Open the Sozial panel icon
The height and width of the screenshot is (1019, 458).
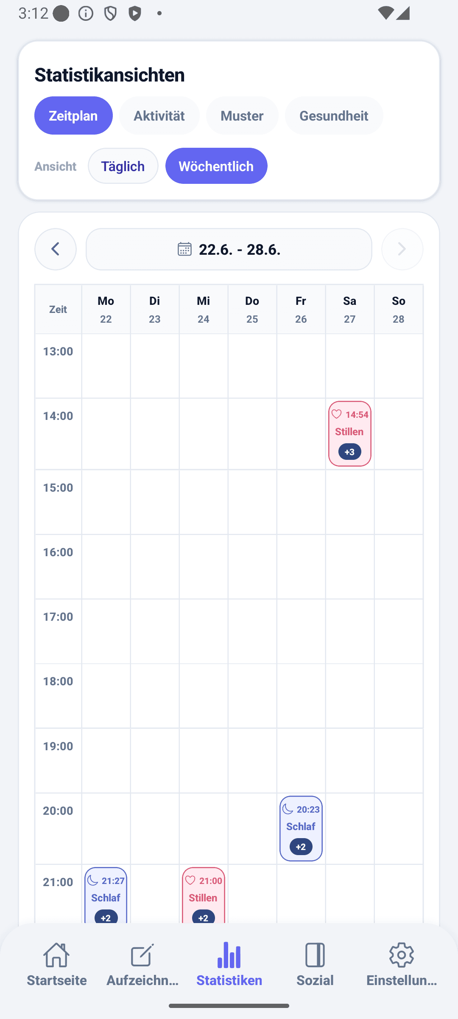click(315, 955)
